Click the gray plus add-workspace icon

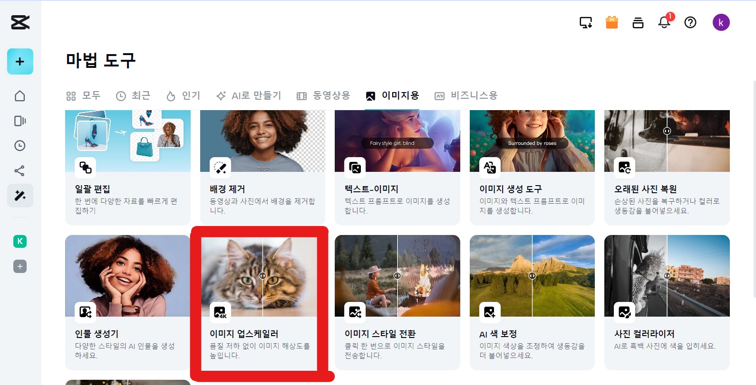point(20,266)
